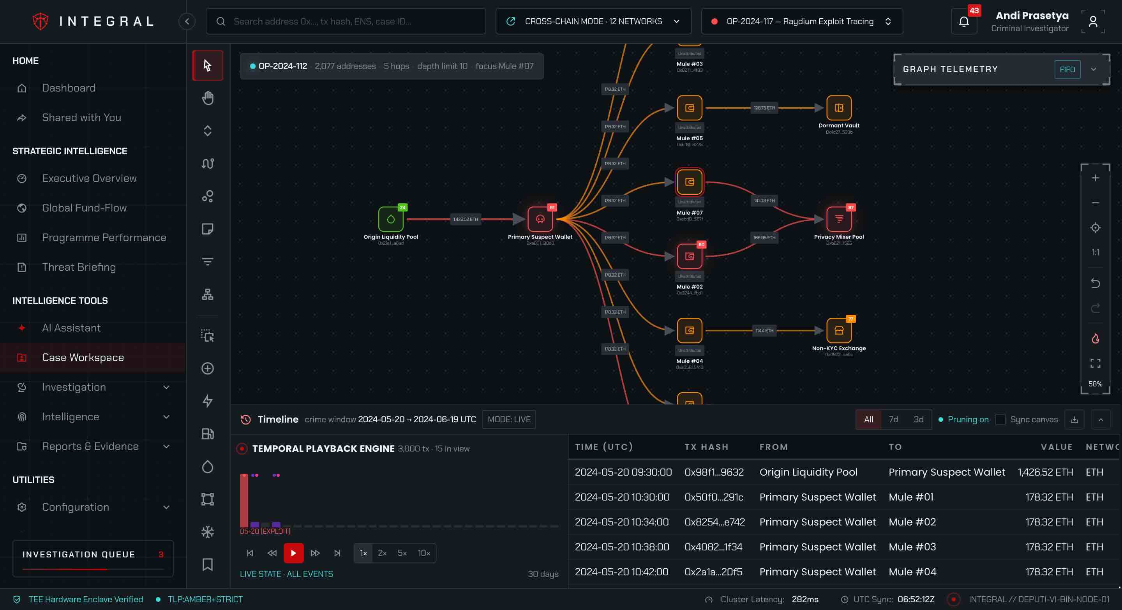Expand the Investigation sidebar section
The image size is (1122, 610).
coord(93,387)
